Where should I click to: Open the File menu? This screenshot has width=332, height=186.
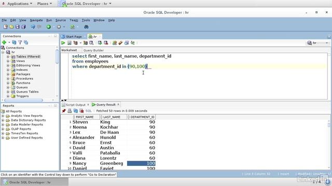click(4, 20)
